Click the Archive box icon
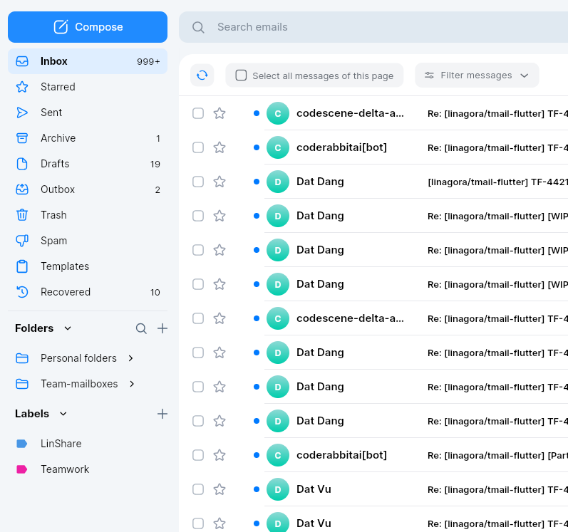Image resolution: width=568 pixels, height=532 pixels. click(22, 138)
